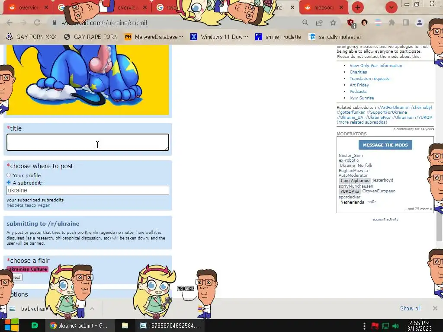Go back using the browser back arrow
This screenshot has width=443, height=332.
pos(10,22)
